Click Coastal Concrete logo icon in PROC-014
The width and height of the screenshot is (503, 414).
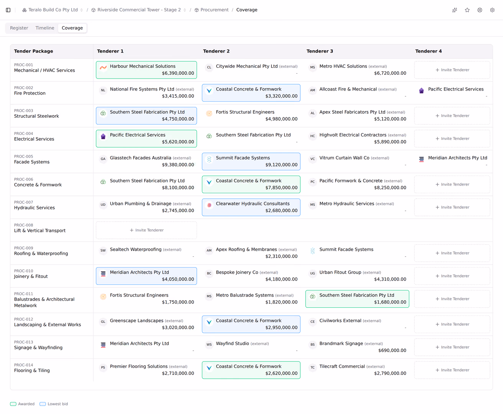[x=209, y=368]
